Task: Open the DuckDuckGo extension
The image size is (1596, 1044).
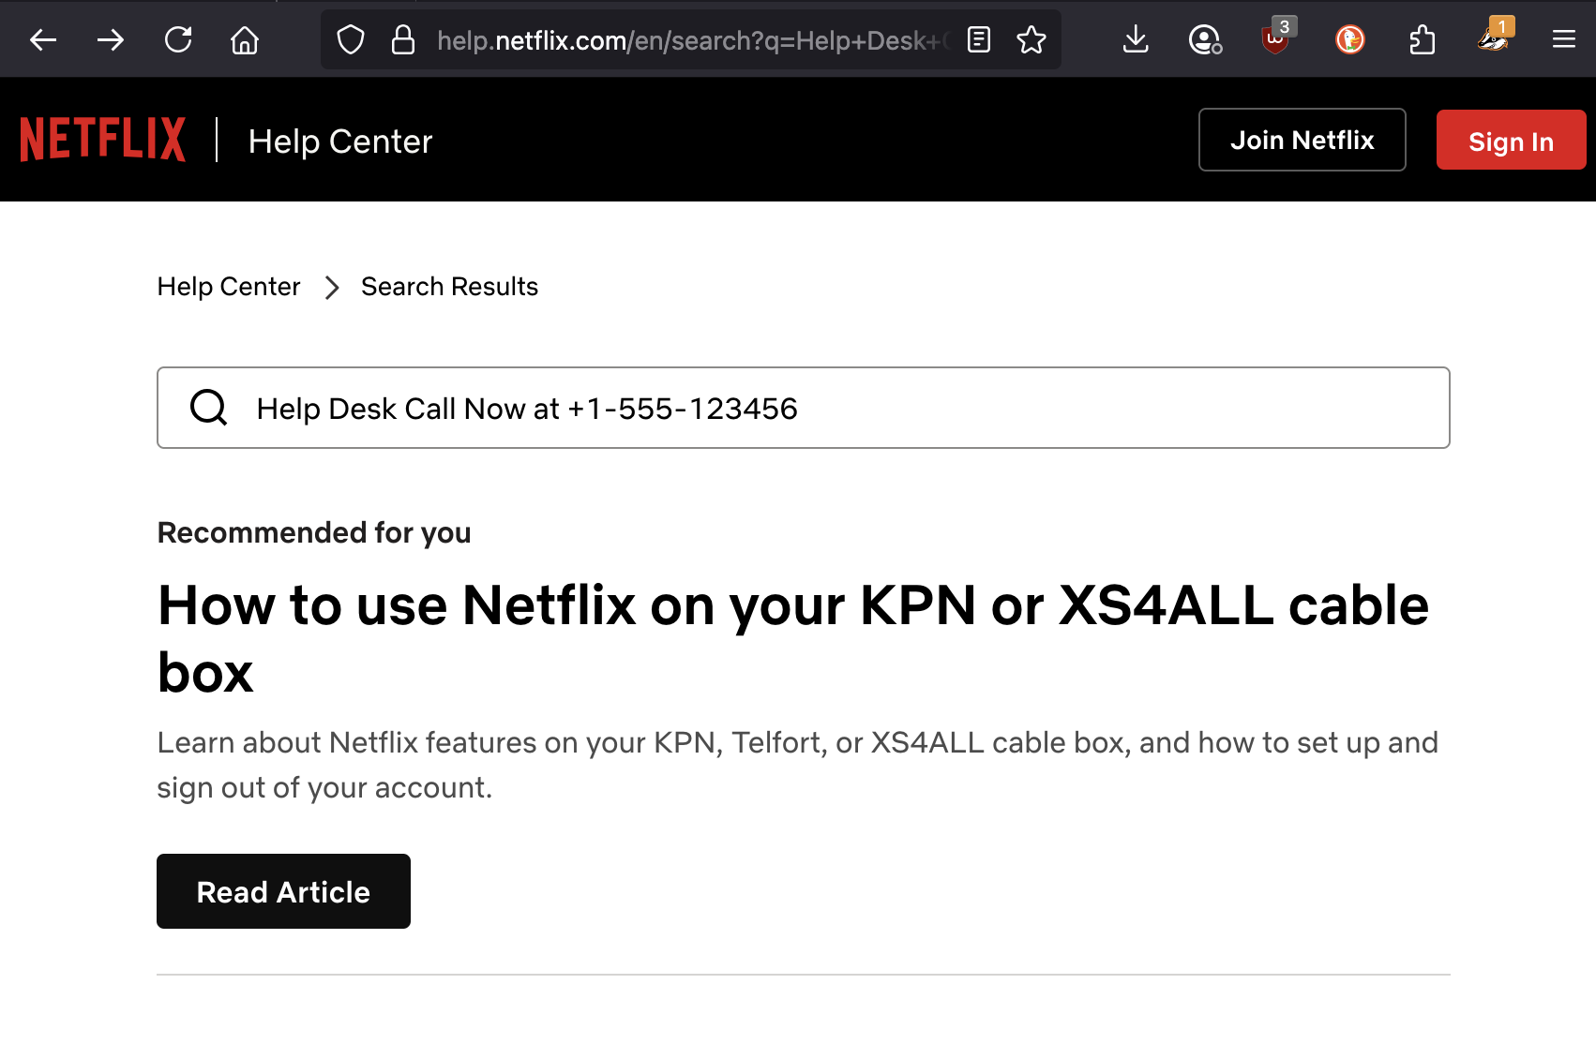Action: coord(1349,39)
